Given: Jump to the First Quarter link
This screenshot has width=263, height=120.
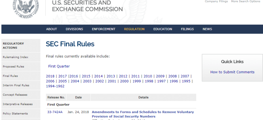Looking at the screenshot, I should (59, 66).
